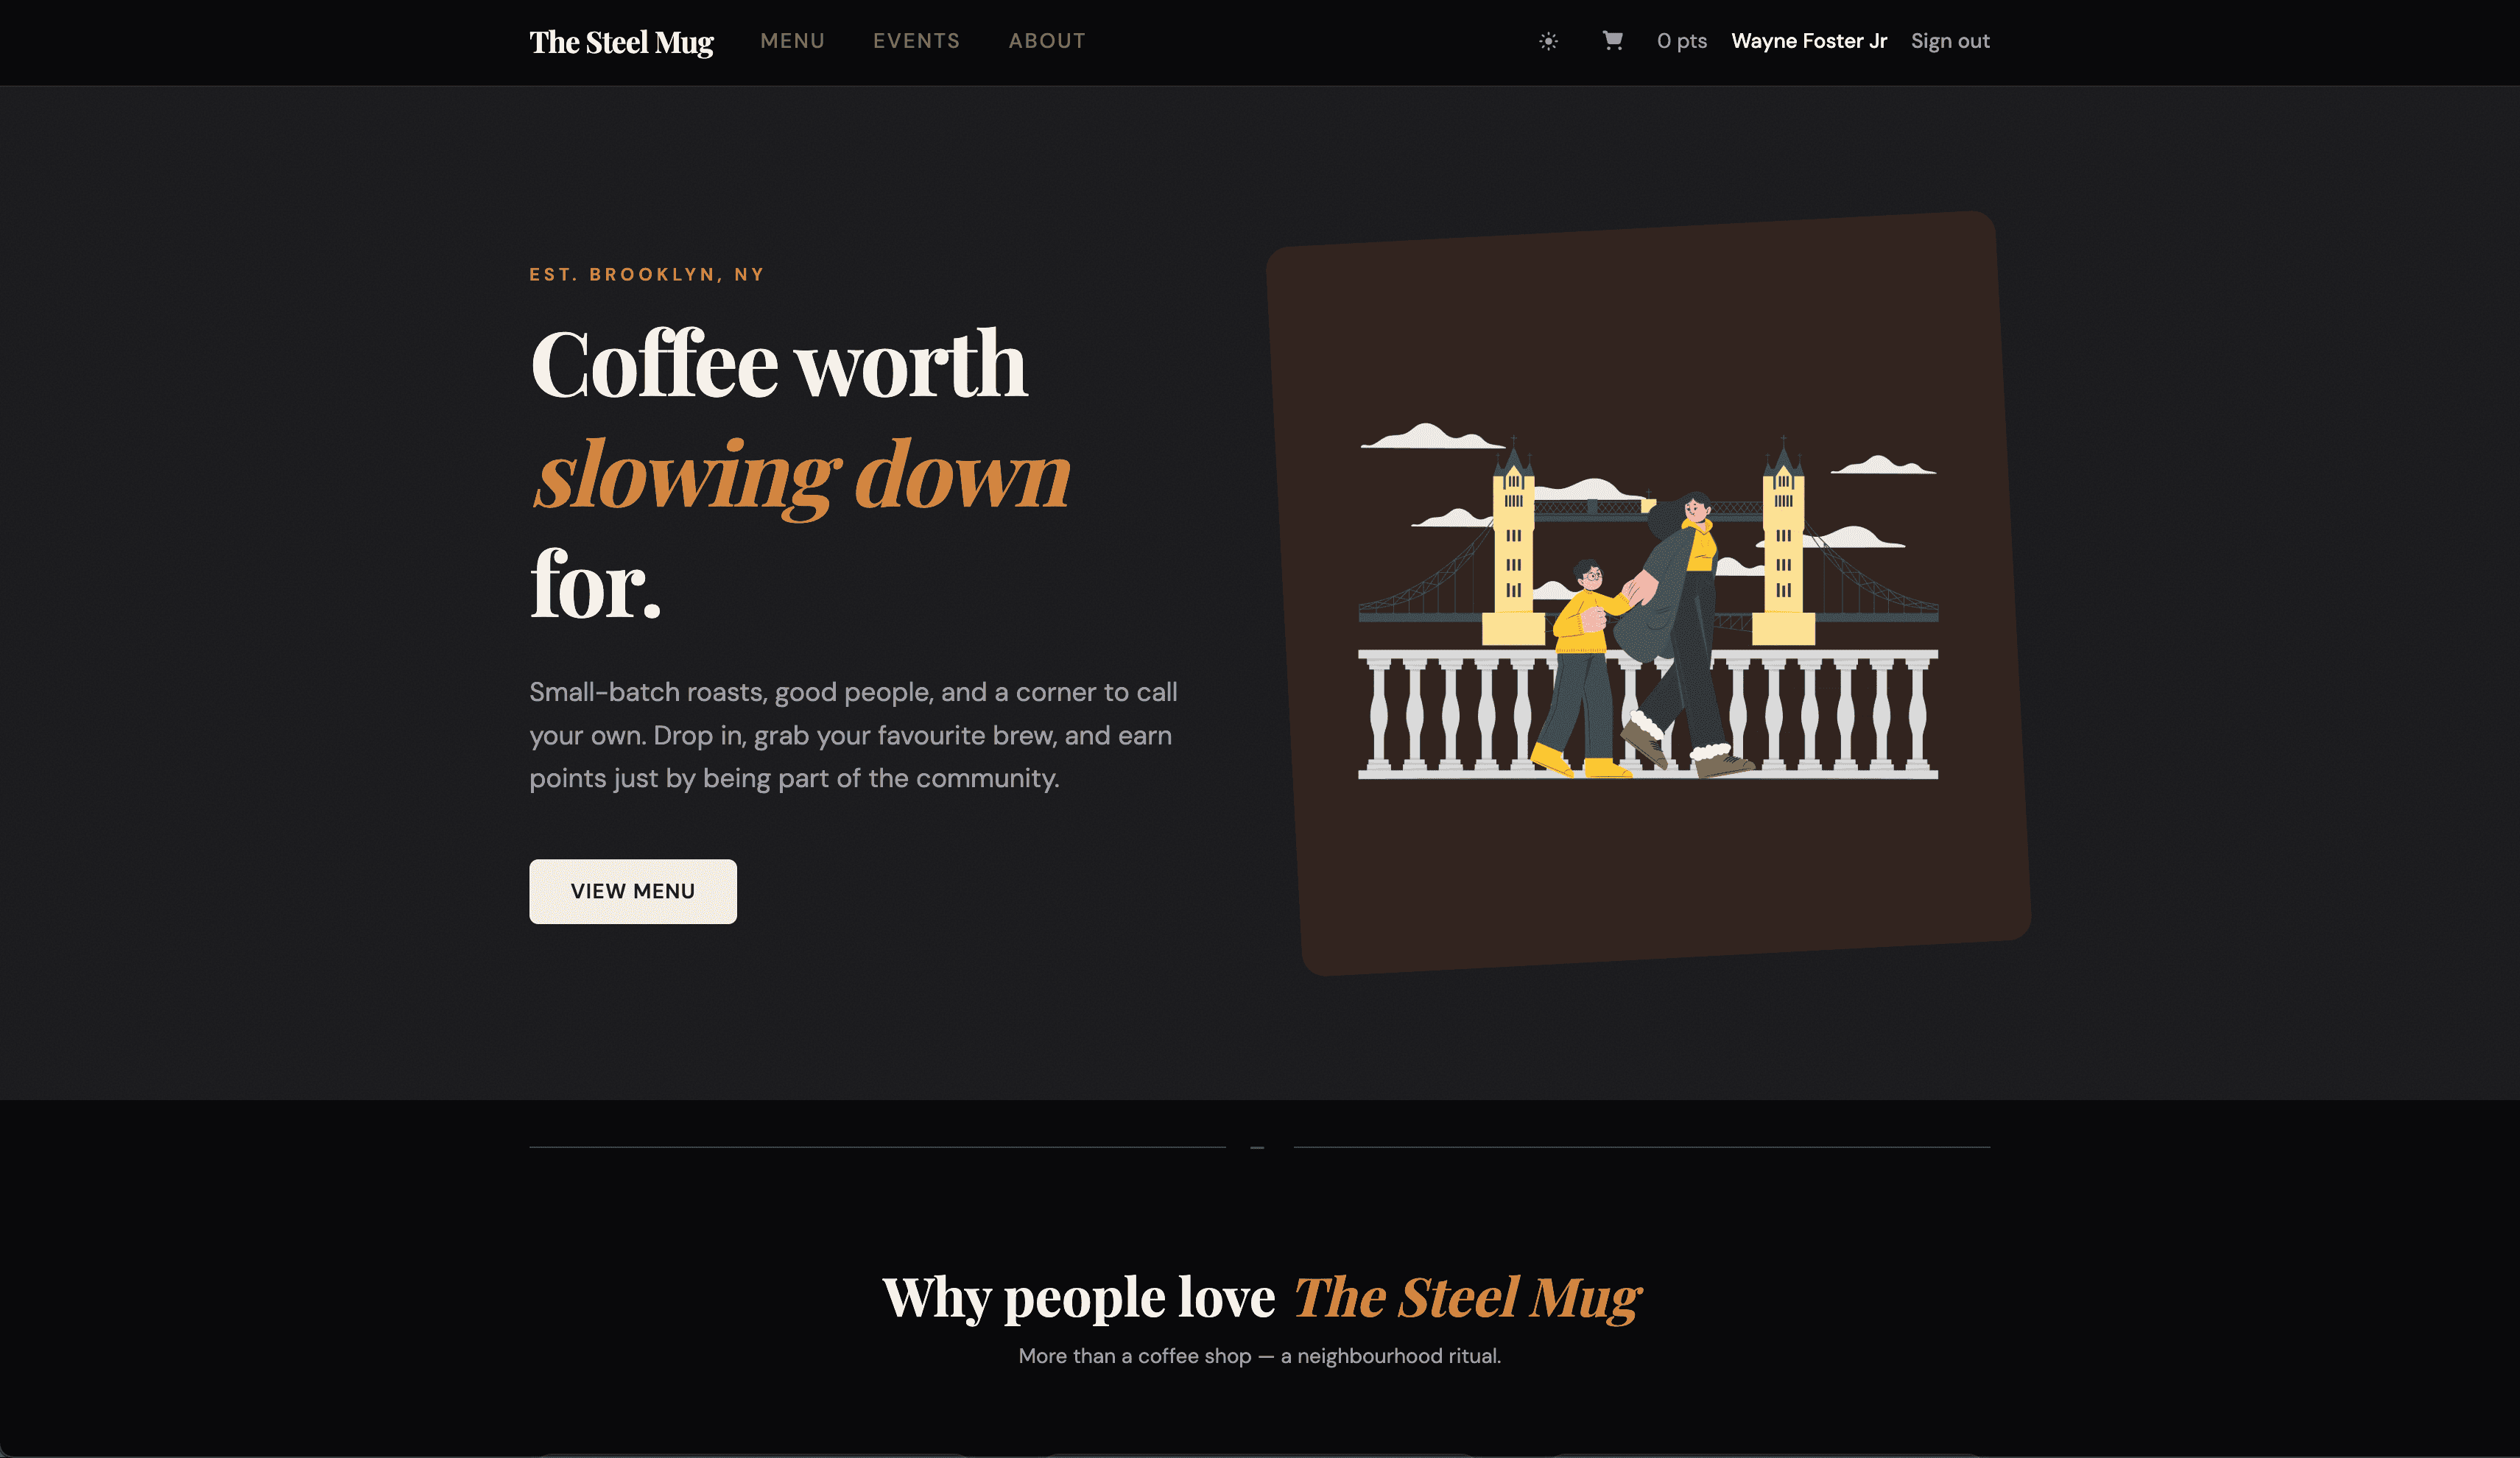Viewport: 2520px width, 1458px height.
Task: Click the Why people love heading
Action: coord(1078,1297)
